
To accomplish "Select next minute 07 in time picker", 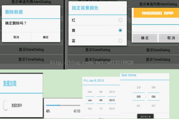I will point(154,106).
